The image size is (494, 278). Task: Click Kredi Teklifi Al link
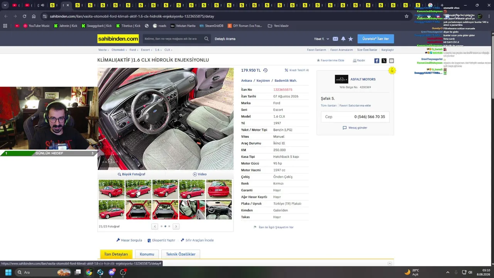(x=297, y=70)
